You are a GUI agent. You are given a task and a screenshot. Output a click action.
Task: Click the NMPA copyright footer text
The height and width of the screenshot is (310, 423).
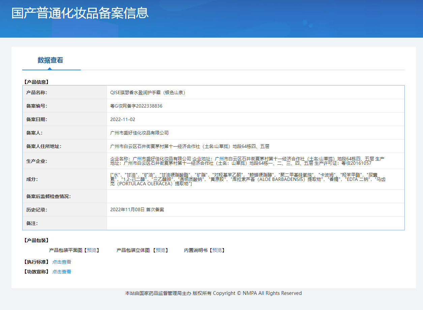[x=213, y=293]
